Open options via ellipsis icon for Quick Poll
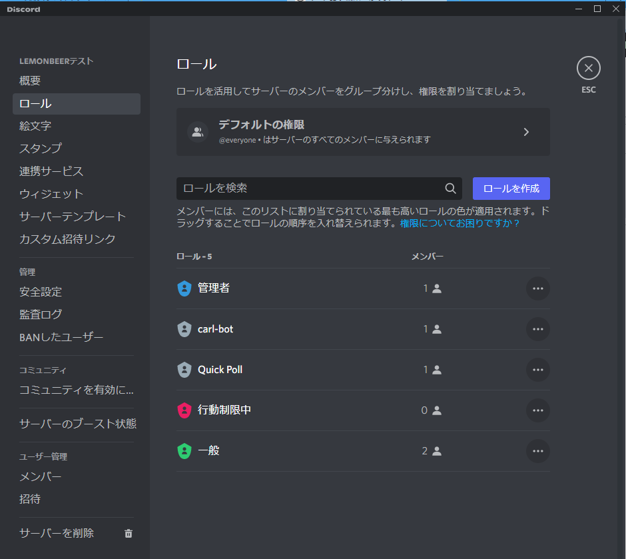Viewport: 626px width, 559px height. (537, 369)
